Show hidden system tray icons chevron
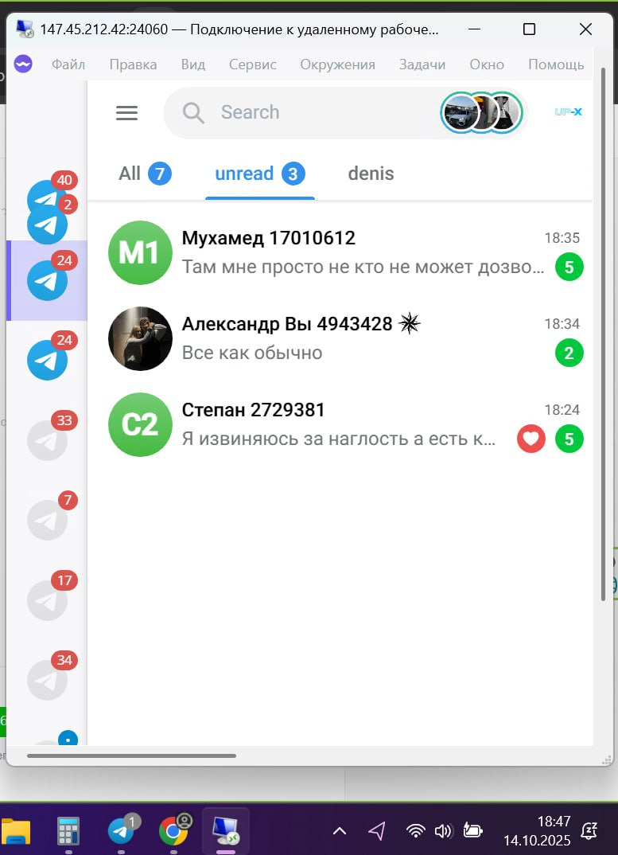618x855 pixels. point(340,831)
